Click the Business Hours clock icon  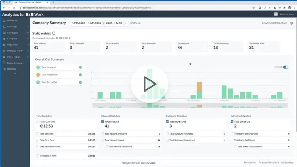[x=4, y=63]
